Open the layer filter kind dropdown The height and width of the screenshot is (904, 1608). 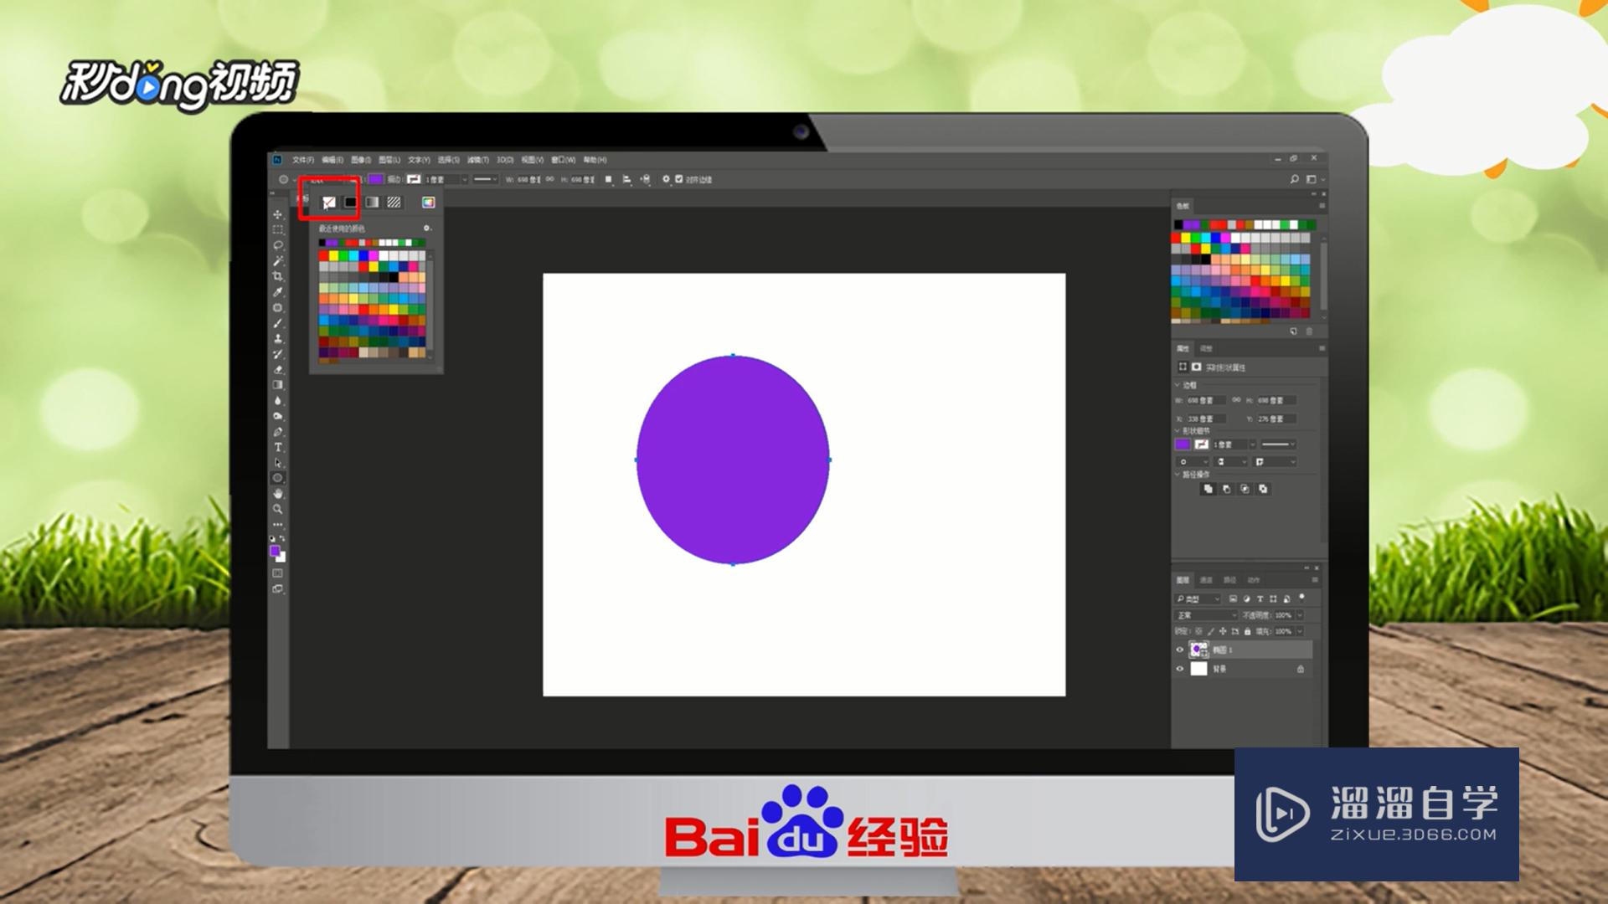1198,598
